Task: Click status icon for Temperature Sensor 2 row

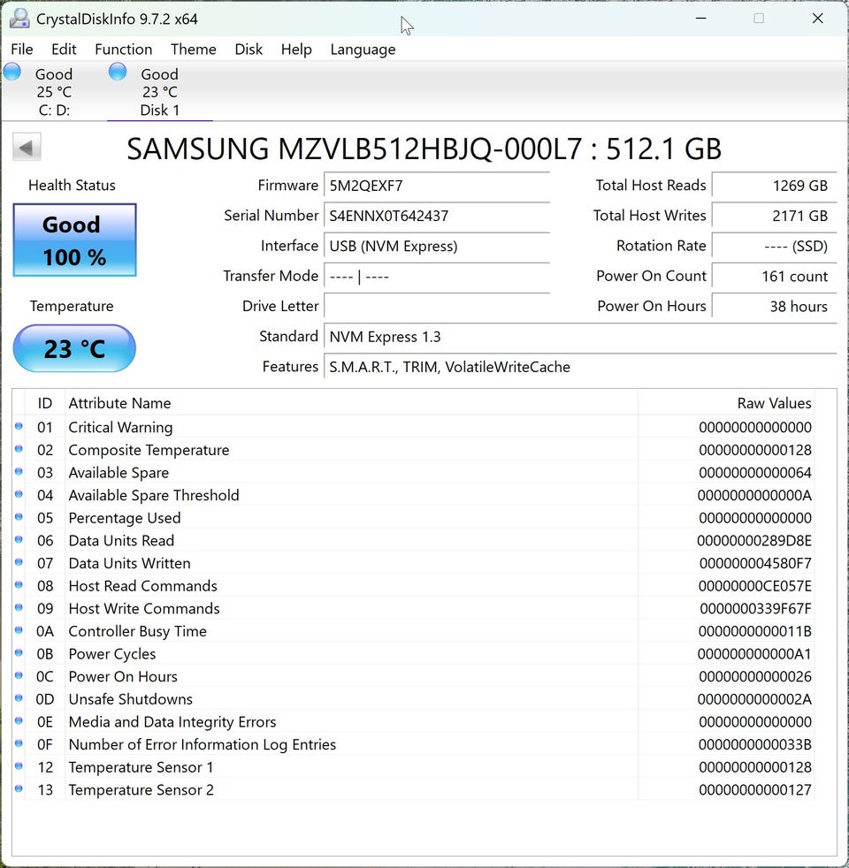Action: point(19,789)
